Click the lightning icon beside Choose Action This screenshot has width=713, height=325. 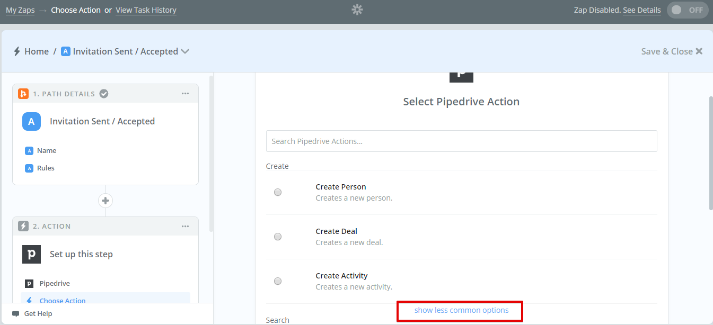click(29, 301)
